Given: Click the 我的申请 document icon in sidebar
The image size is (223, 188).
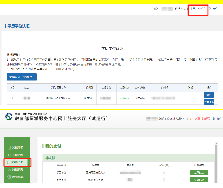Looking at the screenshot, I should click(x=9, y=148).
